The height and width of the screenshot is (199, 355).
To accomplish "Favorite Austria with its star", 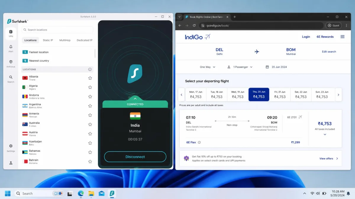I will (x=90, y=134).
